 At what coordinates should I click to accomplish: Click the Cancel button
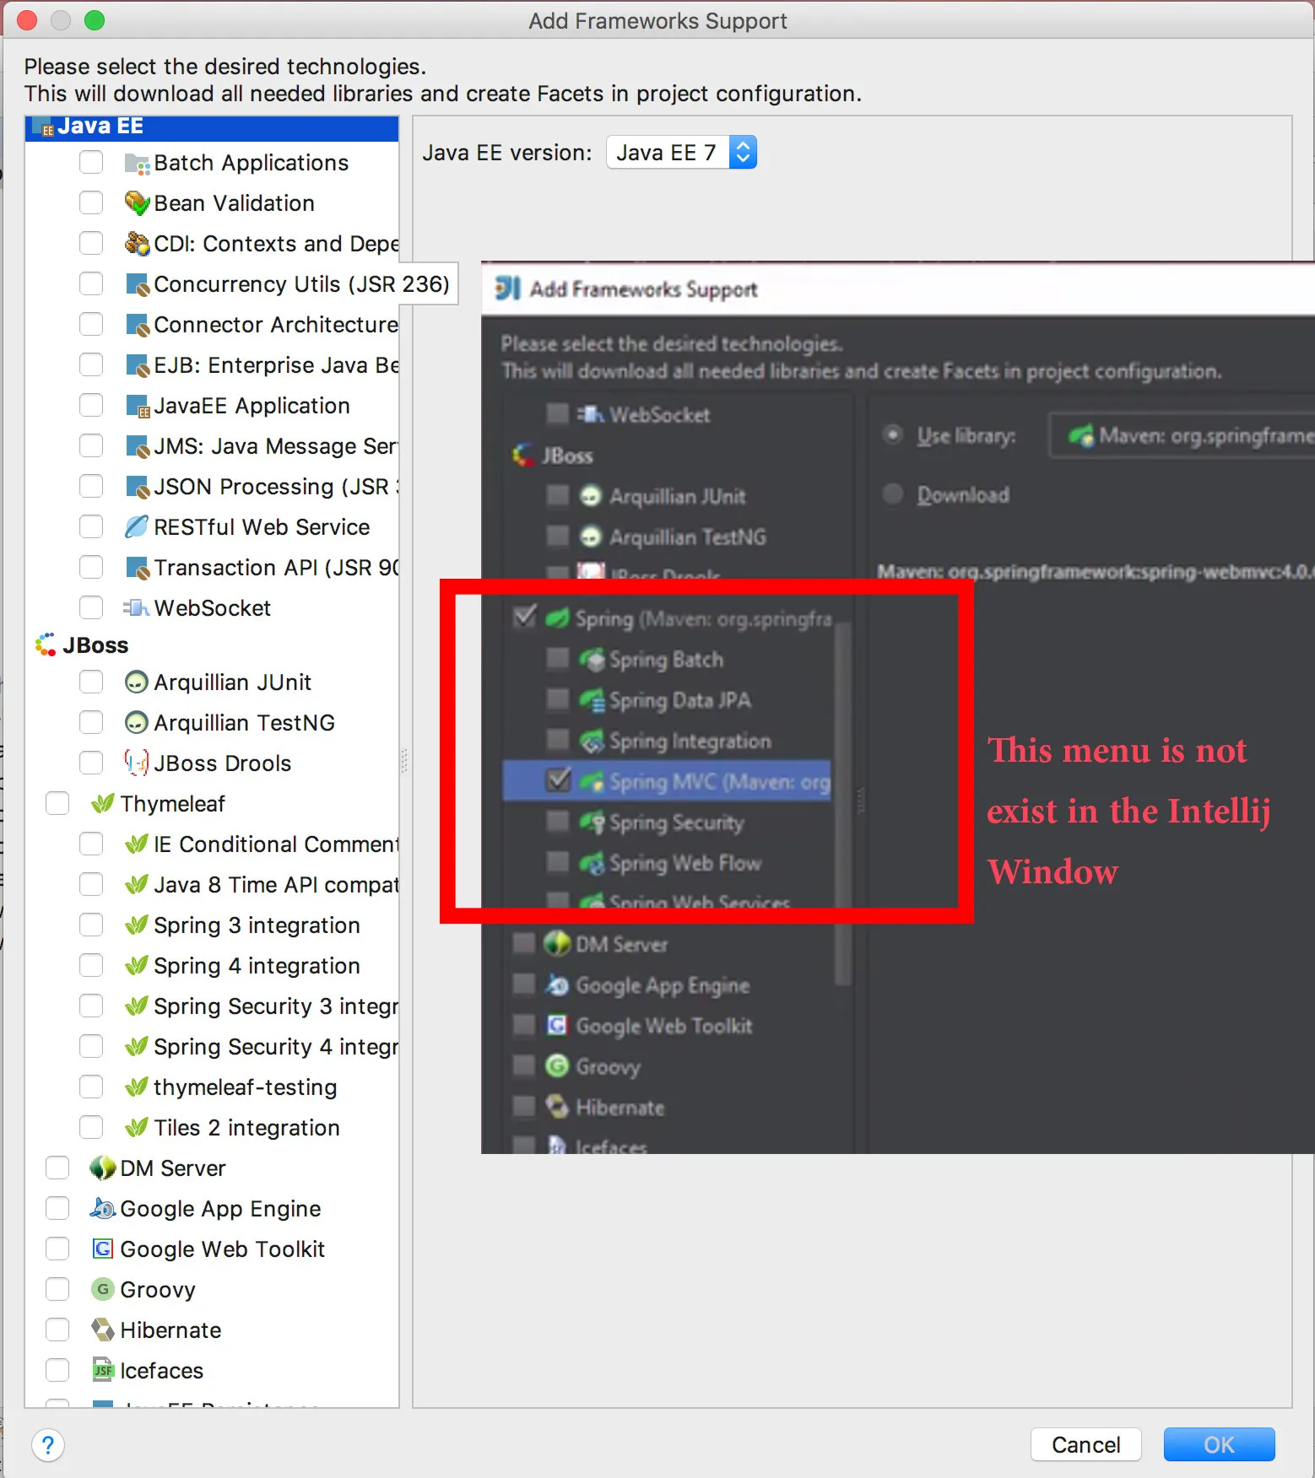tap(1086, 1445)
